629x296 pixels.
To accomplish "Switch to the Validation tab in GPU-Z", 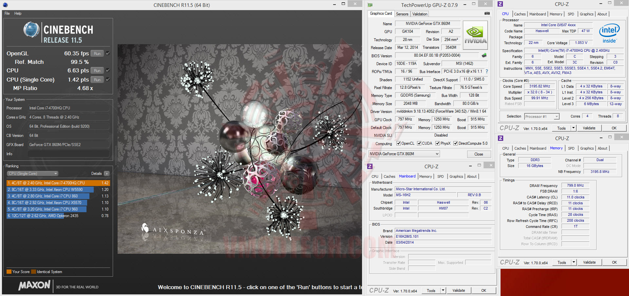I will (420, 14).
